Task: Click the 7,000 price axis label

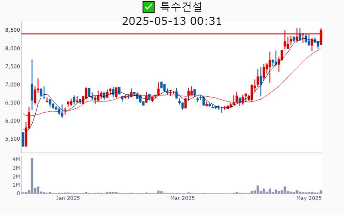Action: coord(12,84)
